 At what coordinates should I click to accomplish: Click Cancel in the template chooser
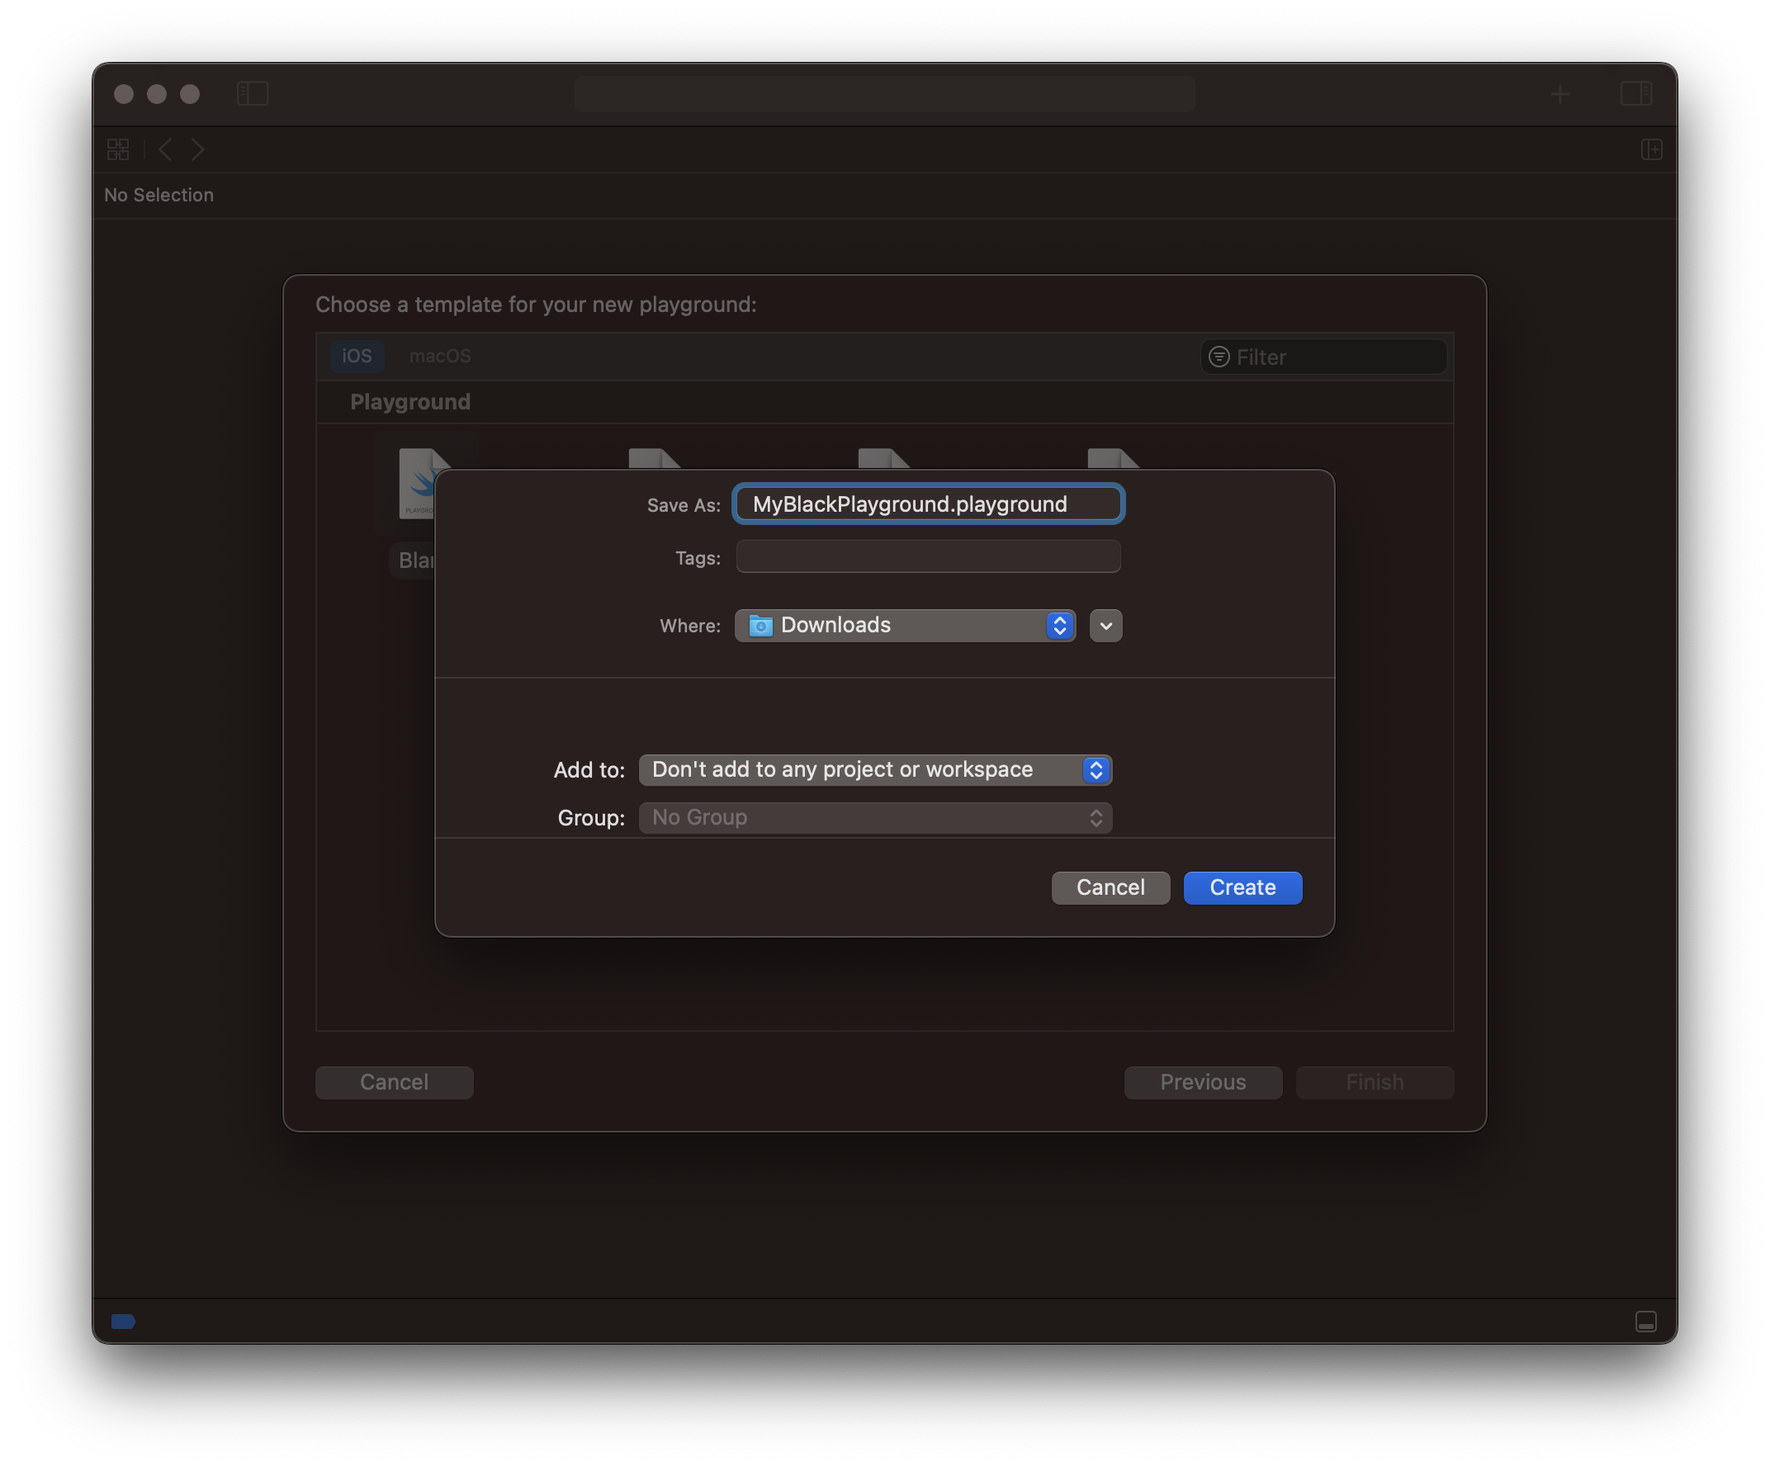[394, 1082]
